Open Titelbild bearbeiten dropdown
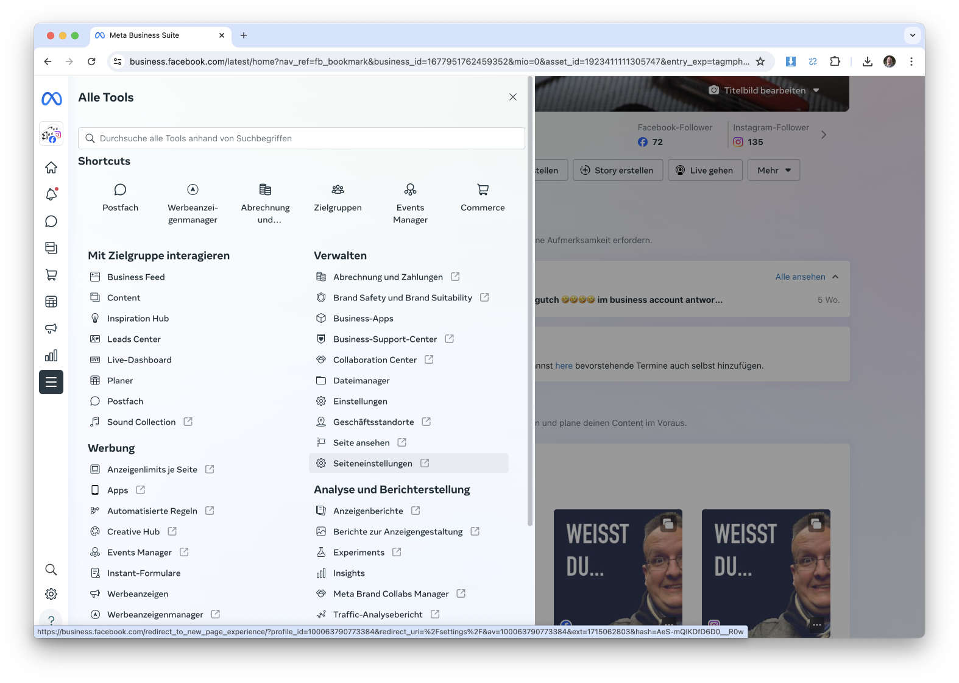 765,91
